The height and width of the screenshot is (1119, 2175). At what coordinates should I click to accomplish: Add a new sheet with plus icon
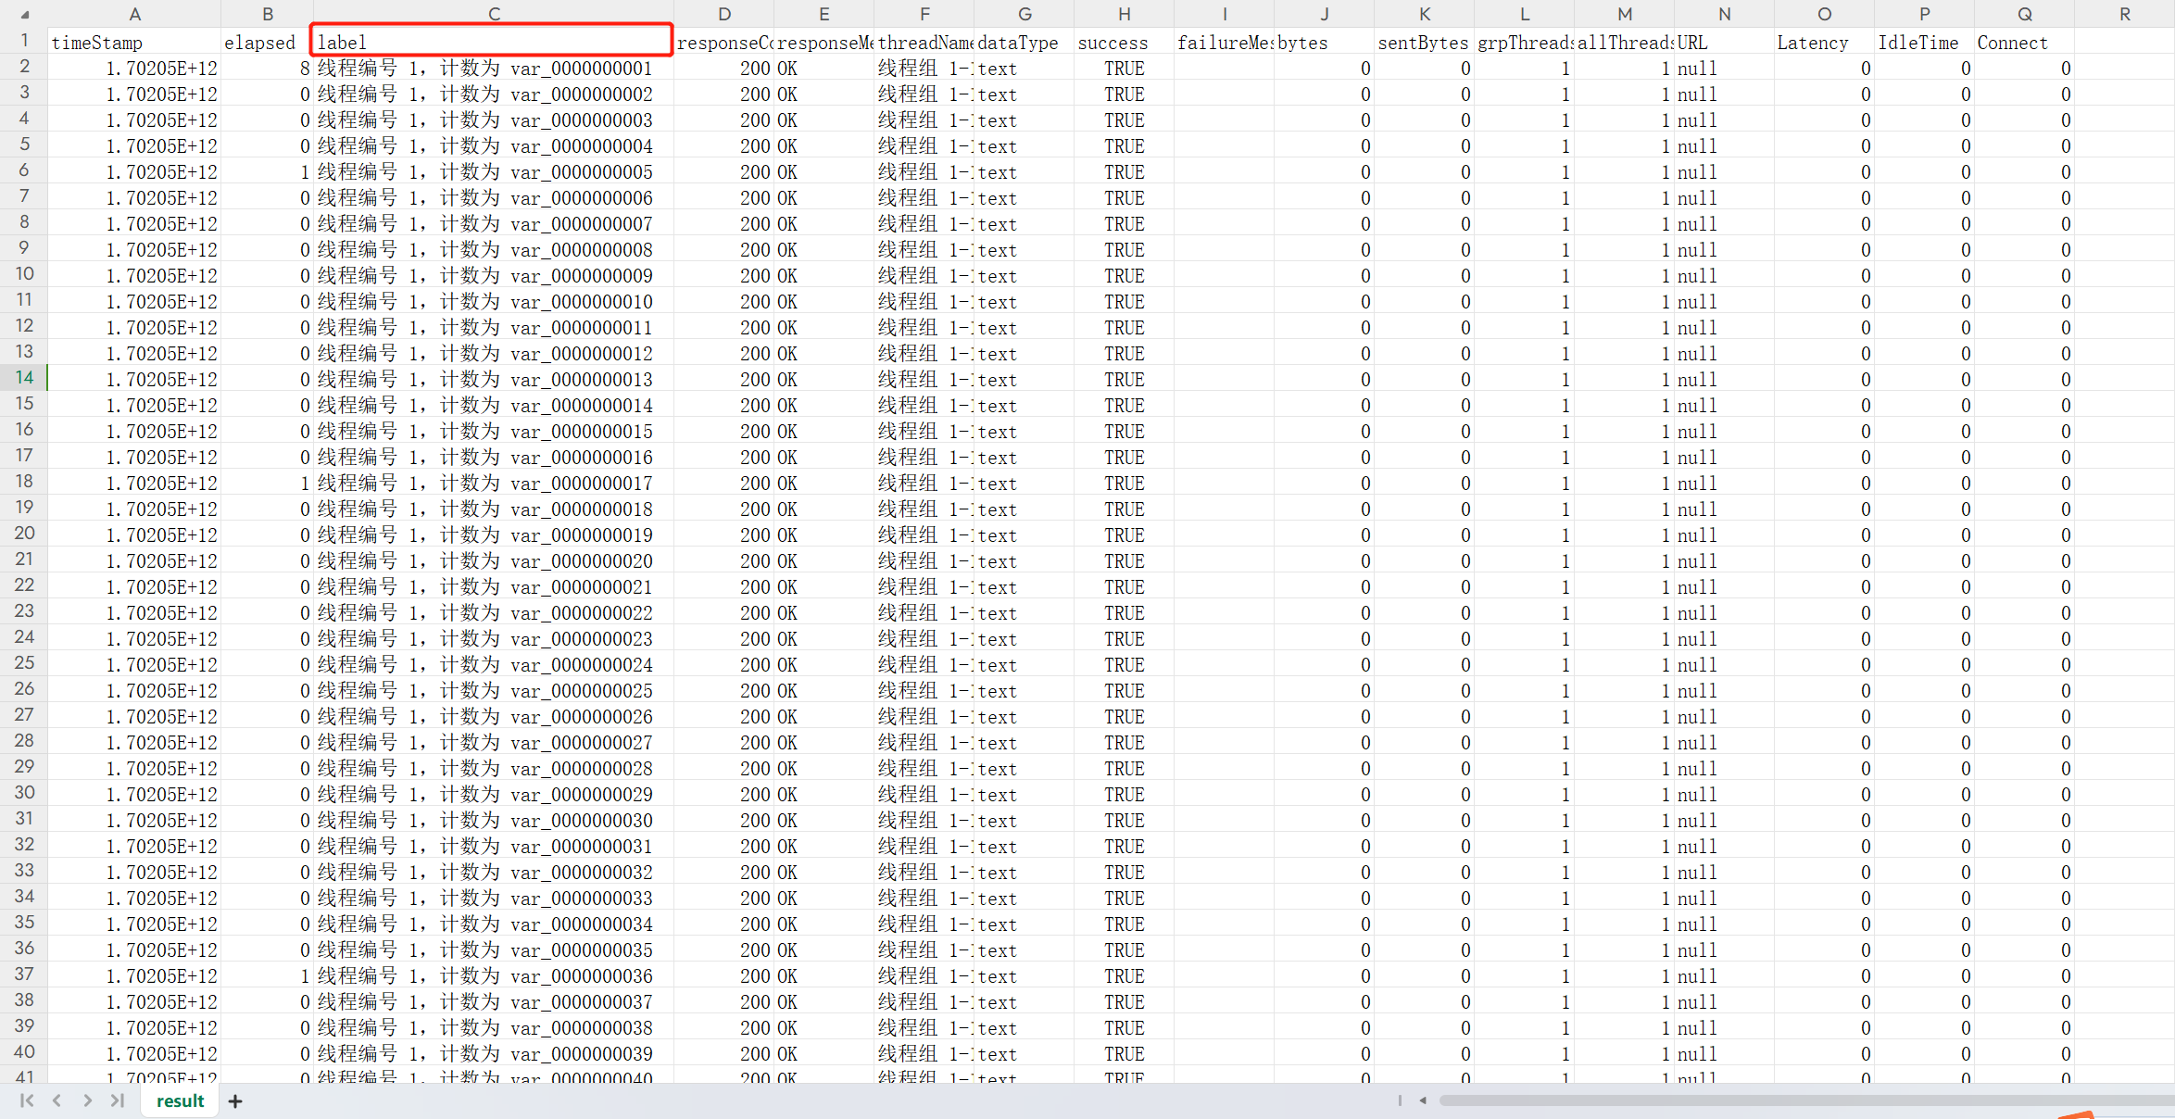coord(235,1101)
